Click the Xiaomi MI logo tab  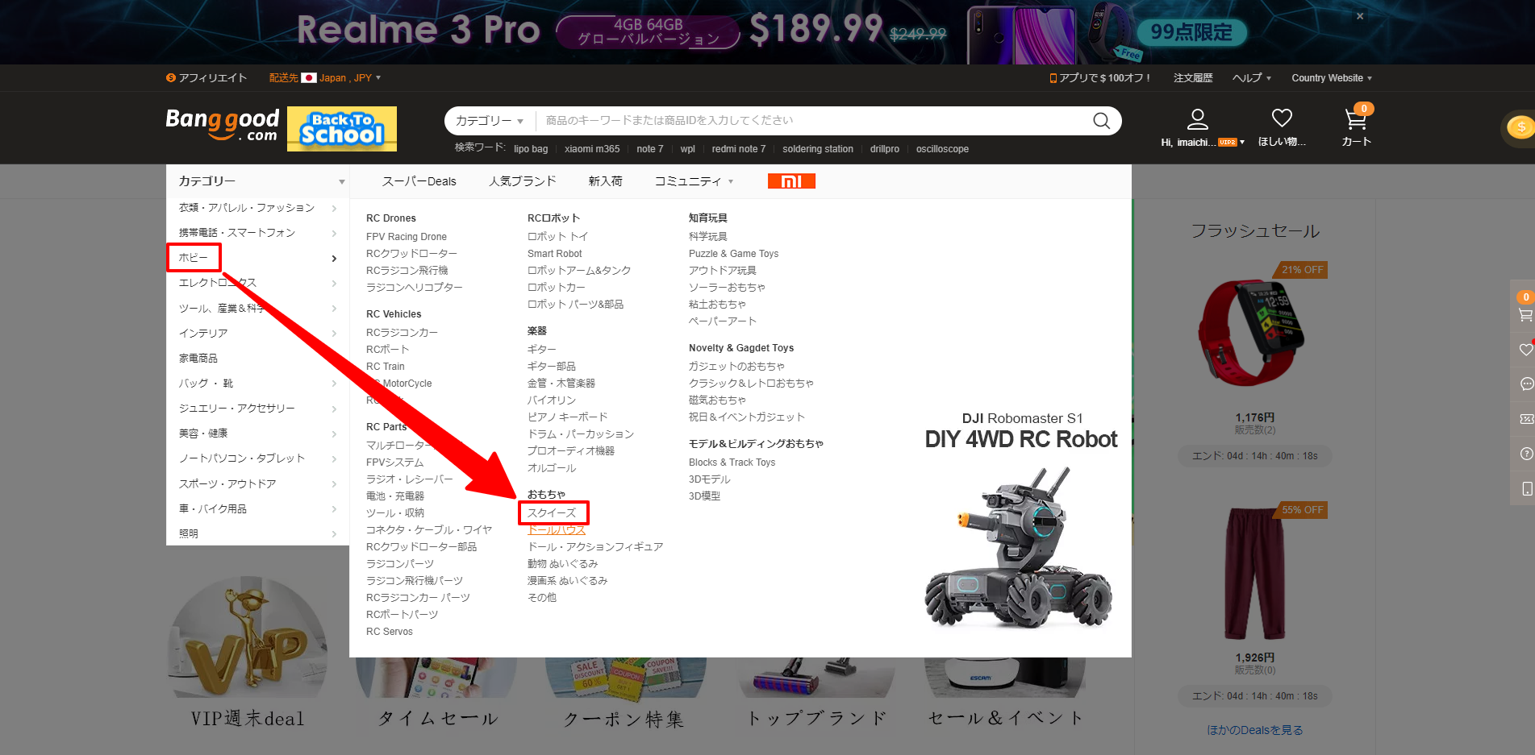coord(791,181)
